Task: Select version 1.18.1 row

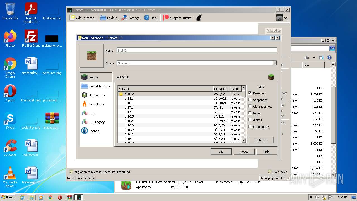Action: point(180,99)
